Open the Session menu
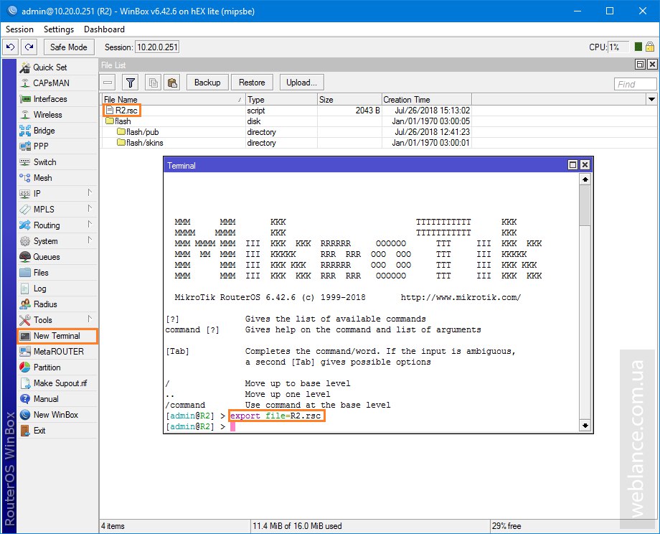660x534 pixels. (x=19, y=29)
